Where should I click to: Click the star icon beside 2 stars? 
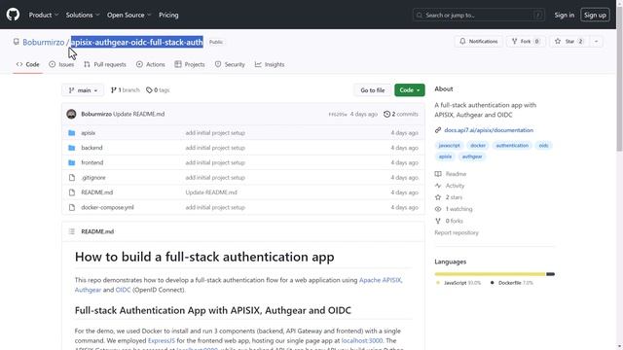click(438, 197)
